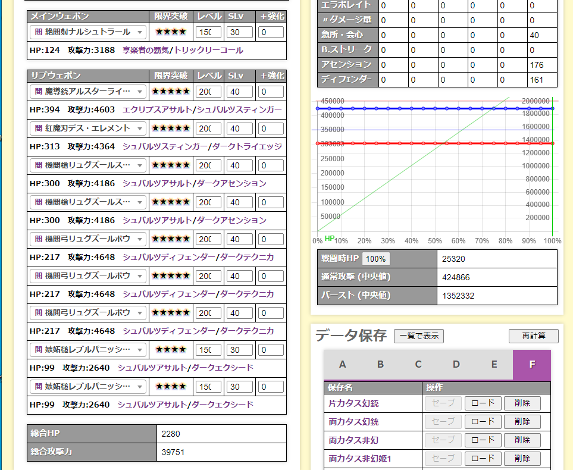This screenshot has height=470, width=573.
Task: Edit level field of 魔導銃アルスターライ row
Action: tap(208, 92)
